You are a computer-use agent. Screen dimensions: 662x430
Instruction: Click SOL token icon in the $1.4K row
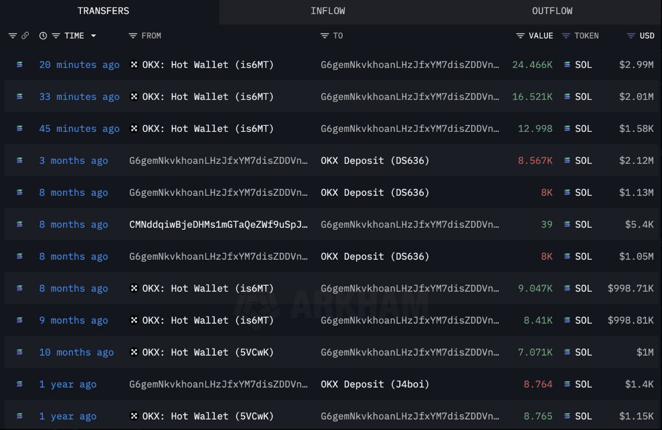[567, 384]
